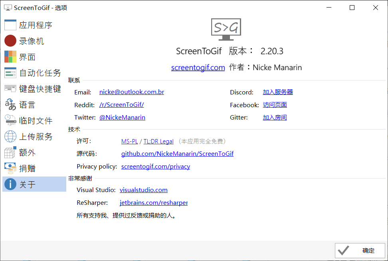The width and height of the screenshot is (388, 261).
Task: Go to the 额外 tab
Action: click(34, 152)
